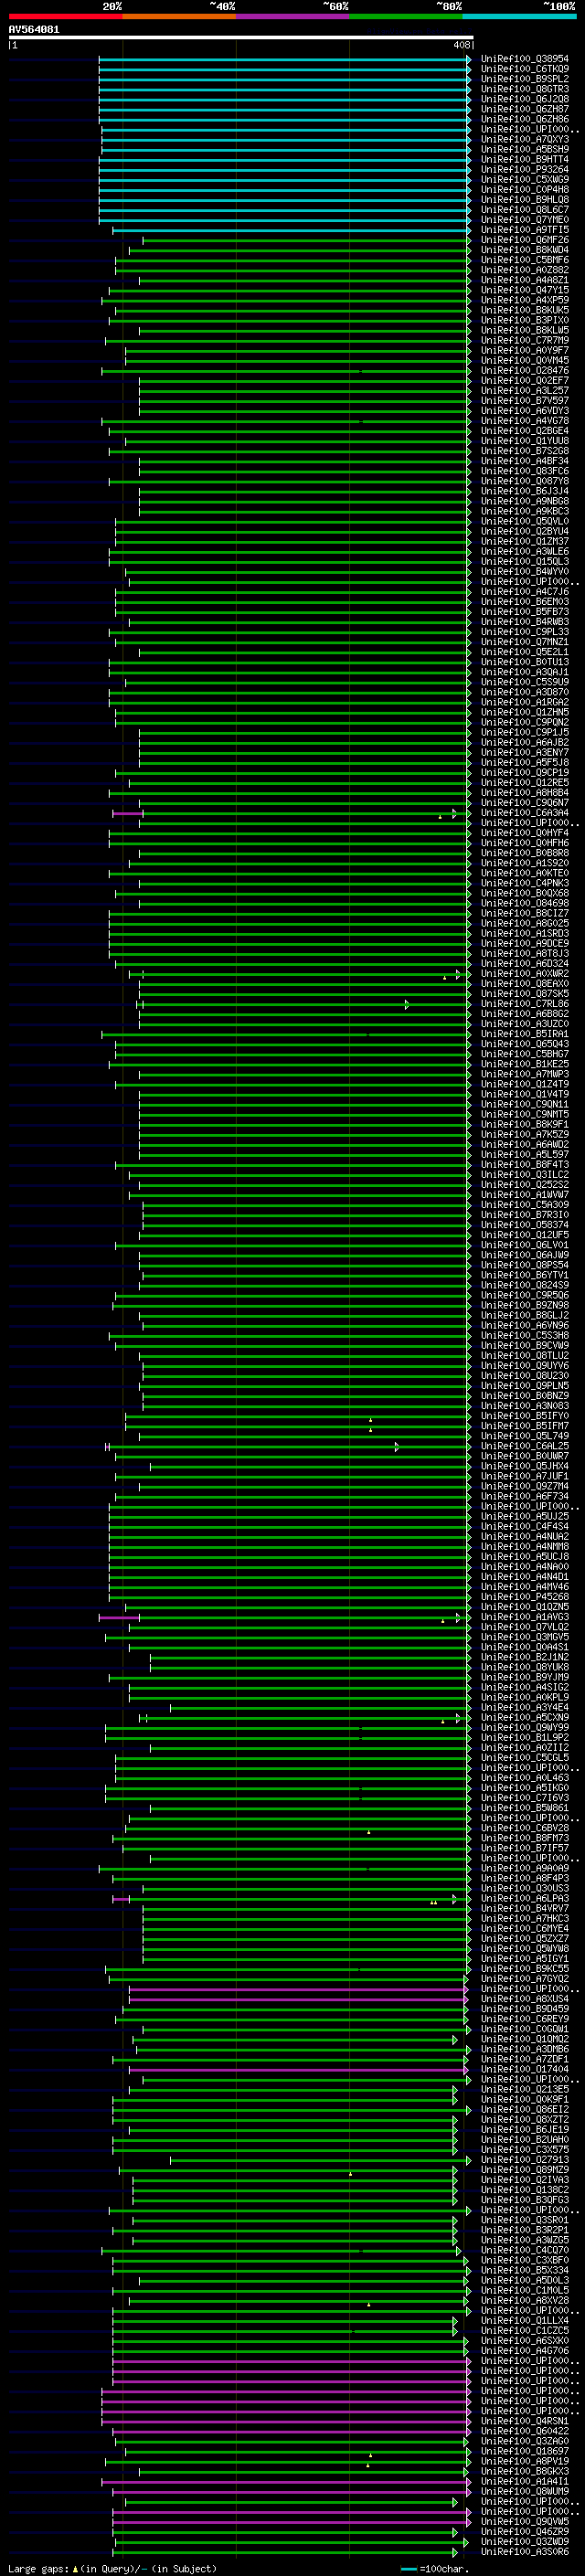Select hit label UniRef100_B1KE25
The height and width of the screenshot is (2576, 585).
524,1064
